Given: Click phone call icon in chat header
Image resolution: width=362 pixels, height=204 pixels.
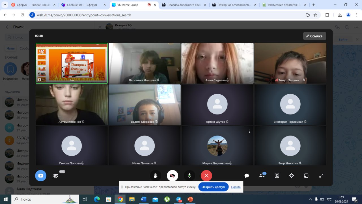Looking at the screenshot, I should [x=337, y=27].
